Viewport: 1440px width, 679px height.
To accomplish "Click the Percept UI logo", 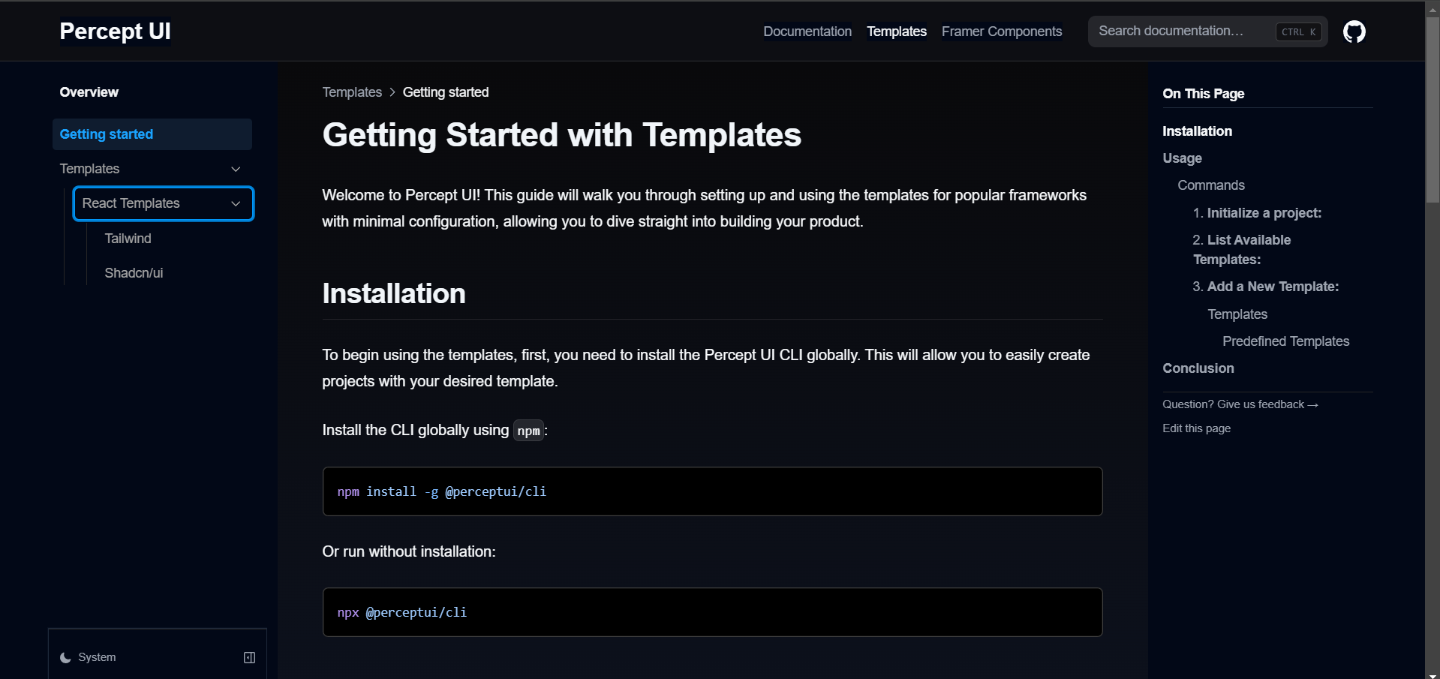I will click(x=115, y=31).
